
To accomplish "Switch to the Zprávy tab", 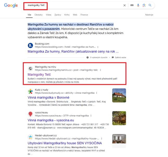I will click(58, 15).
